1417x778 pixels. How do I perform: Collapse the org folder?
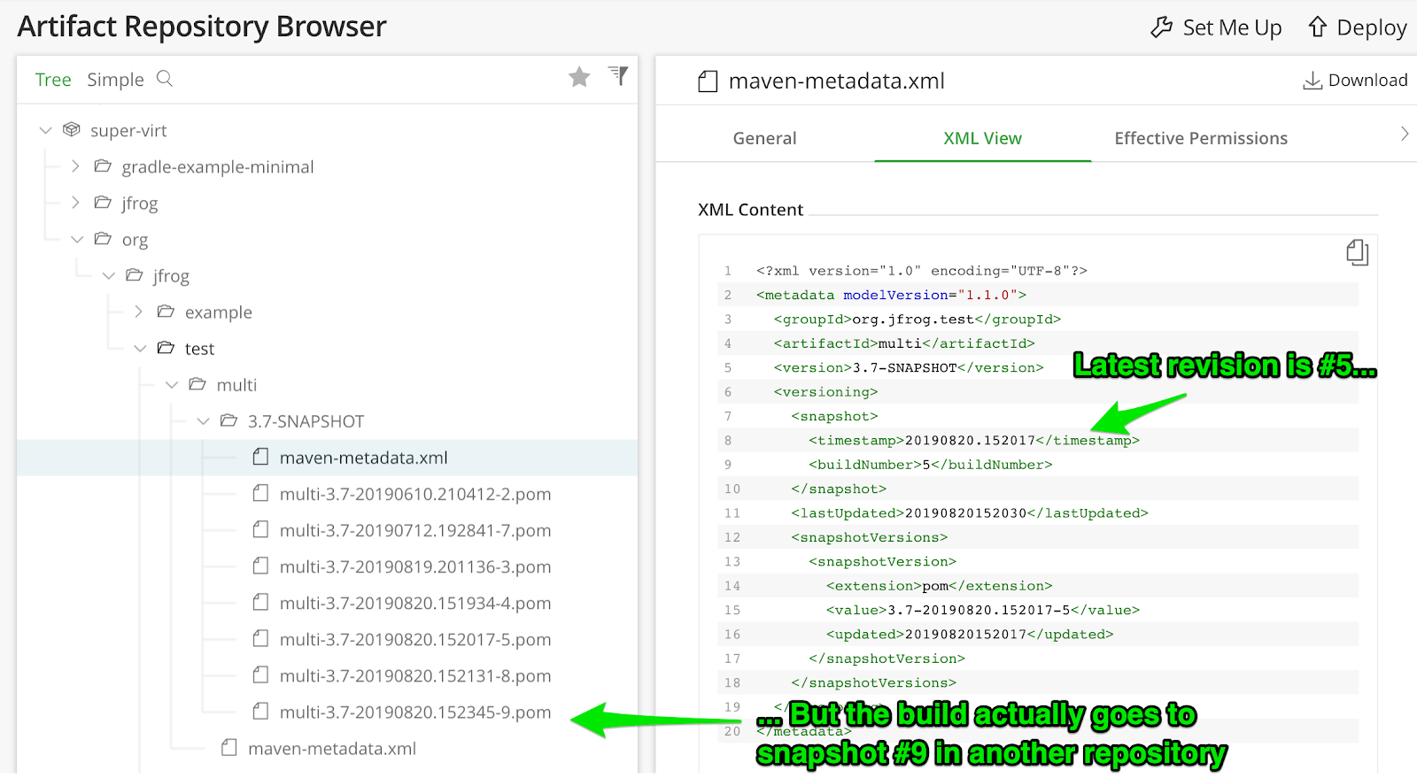pyautogui.click(x=77, y=239)
